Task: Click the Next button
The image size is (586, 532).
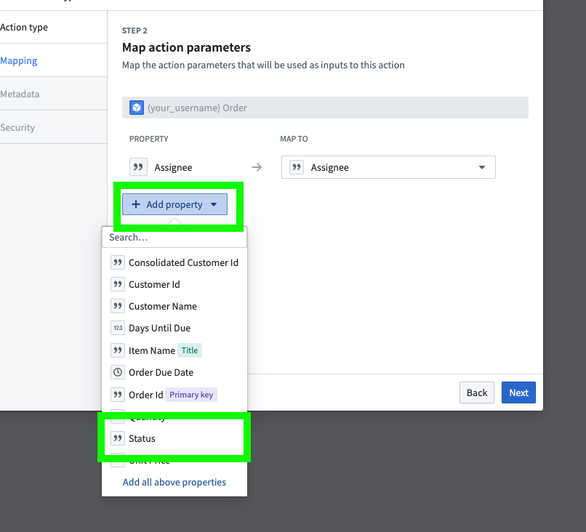Action: point(518,392)
